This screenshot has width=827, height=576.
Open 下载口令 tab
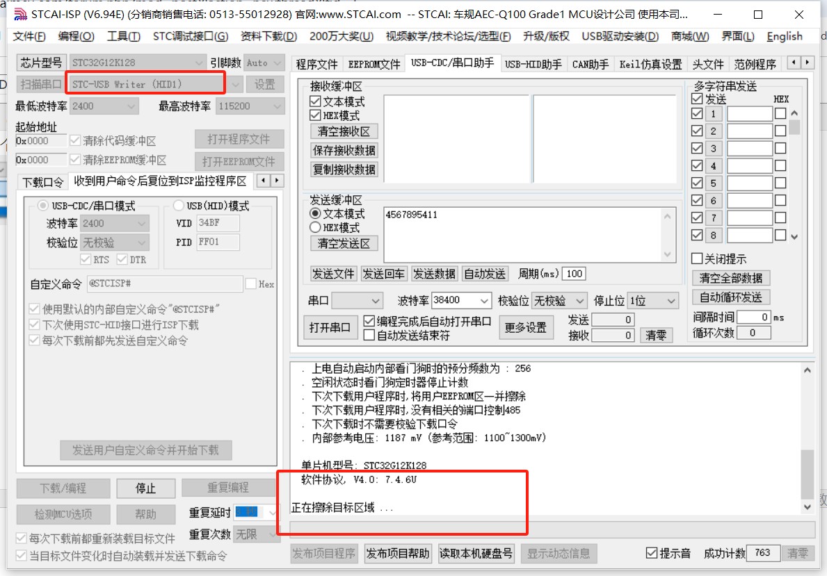pos(42,182)
